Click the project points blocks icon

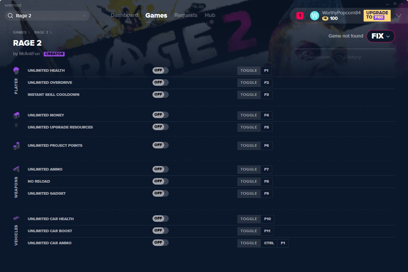point(16,146)
